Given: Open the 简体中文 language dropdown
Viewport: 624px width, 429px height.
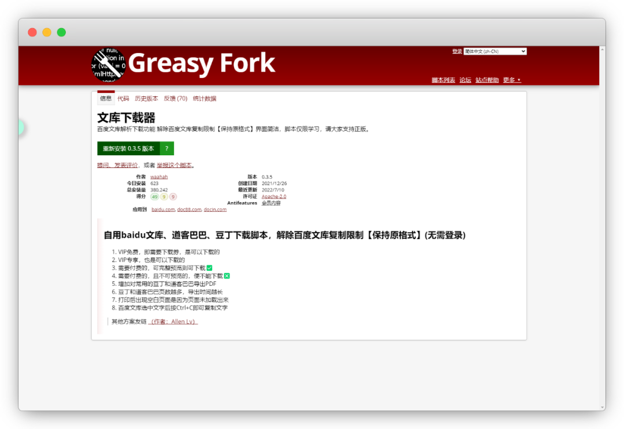Looking at the screenshot, I should (495, 51).
